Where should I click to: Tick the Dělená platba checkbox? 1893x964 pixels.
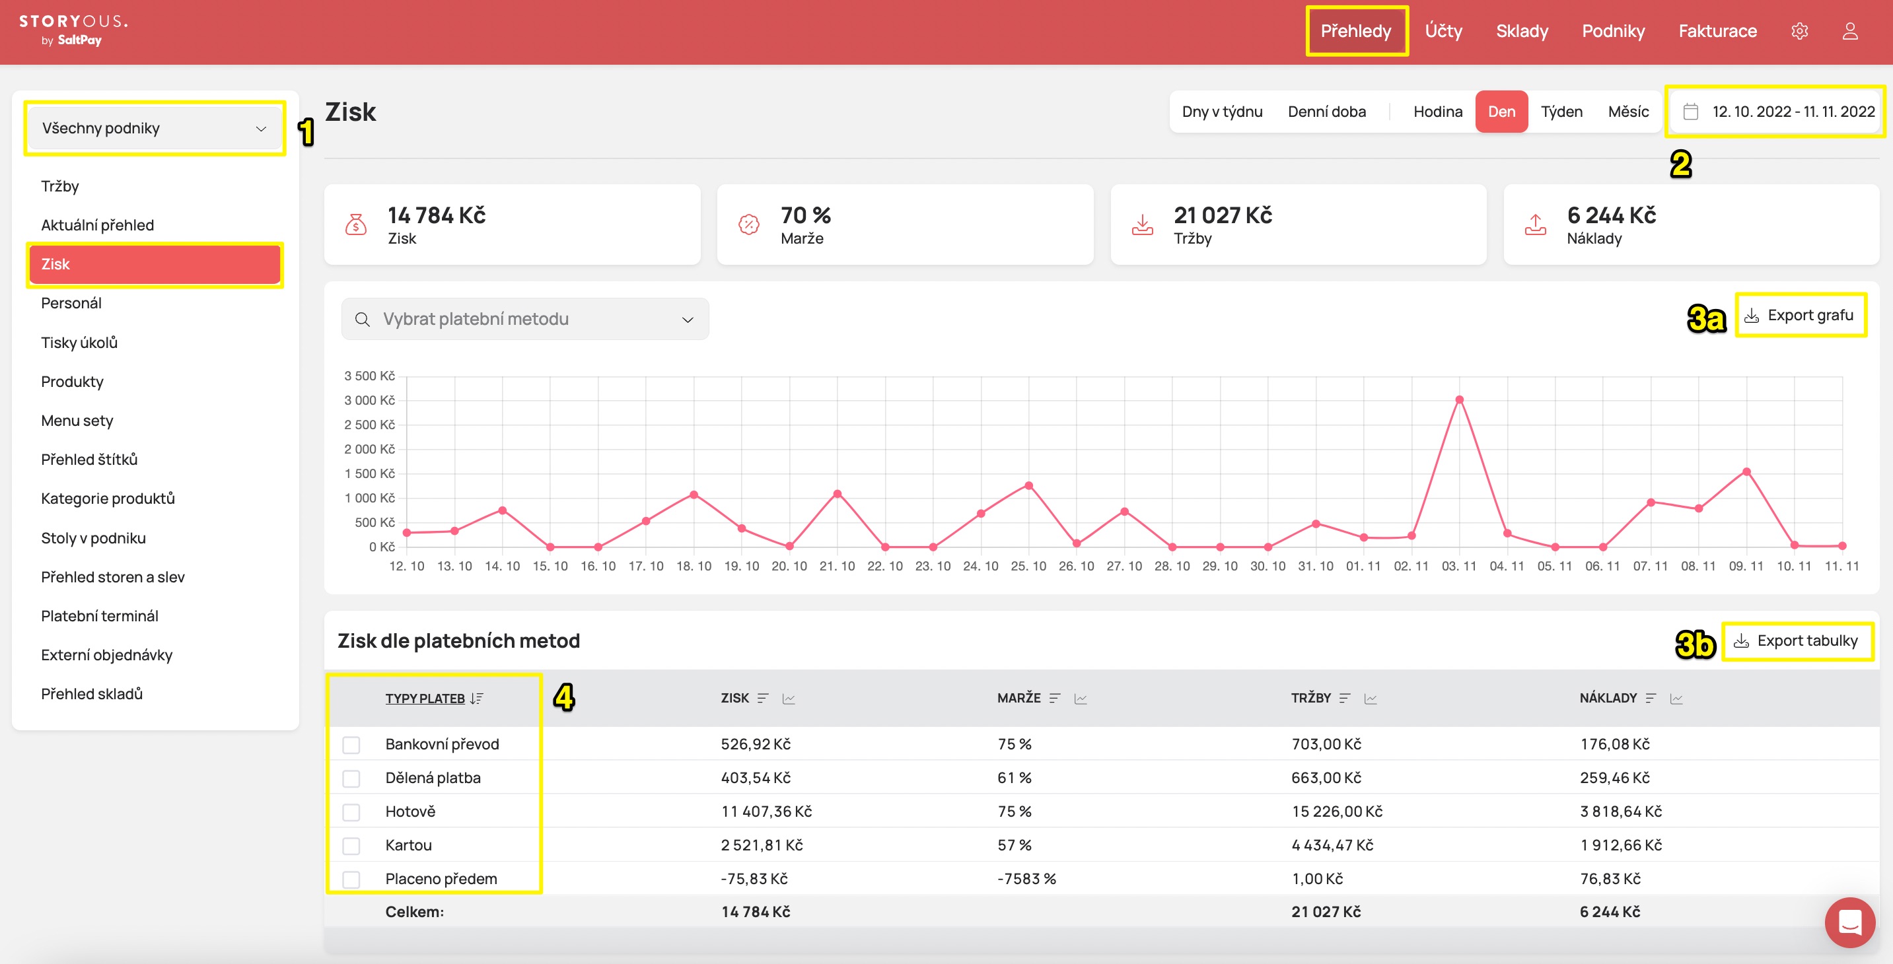coord(351,778)
